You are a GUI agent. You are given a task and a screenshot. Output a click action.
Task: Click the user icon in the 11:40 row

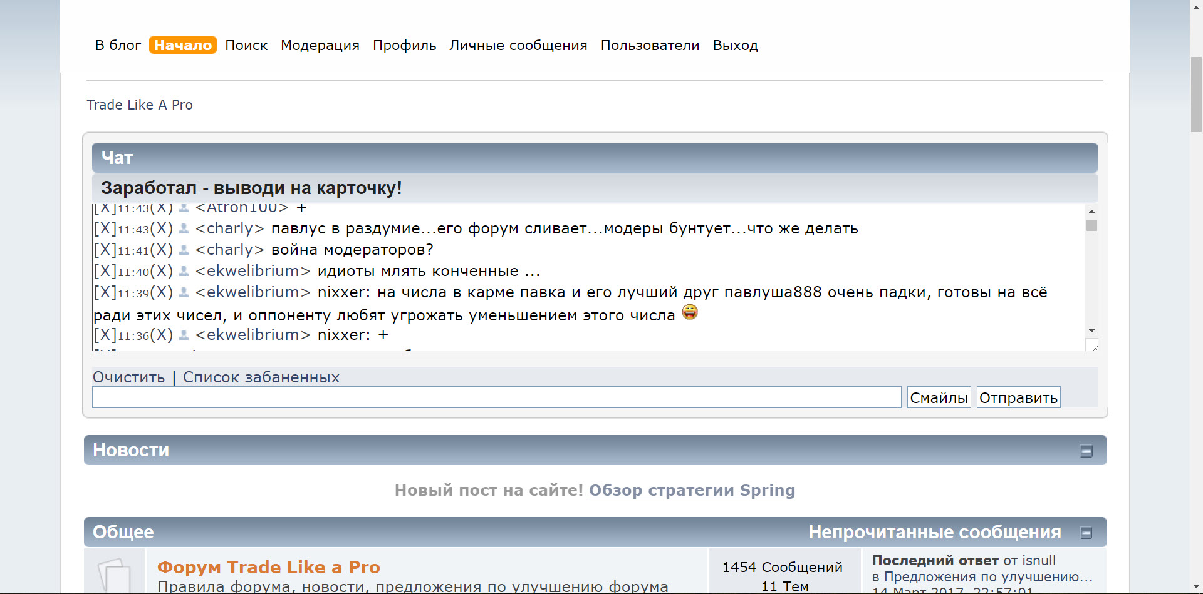coord(184,272)
